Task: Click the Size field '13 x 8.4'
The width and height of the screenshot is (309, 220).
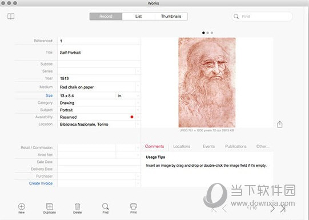Action: pos(86,95)
